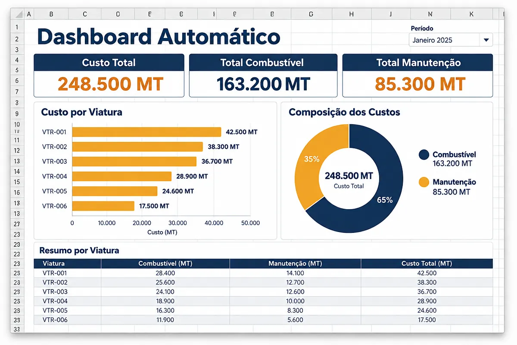Select the VTR-004 bar in the chart
Screen dimensions: 517x345
pyautogui.click(x=122, y=176)
